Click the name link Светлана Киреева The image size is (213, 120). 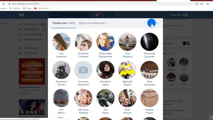click(x=83, y=111)
